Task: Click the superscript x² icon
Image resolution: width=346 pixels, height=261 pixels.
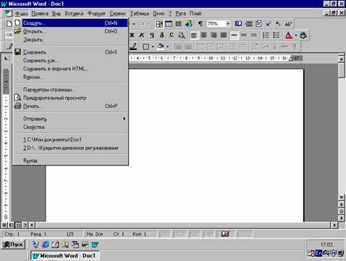Action: click(269, 24)
